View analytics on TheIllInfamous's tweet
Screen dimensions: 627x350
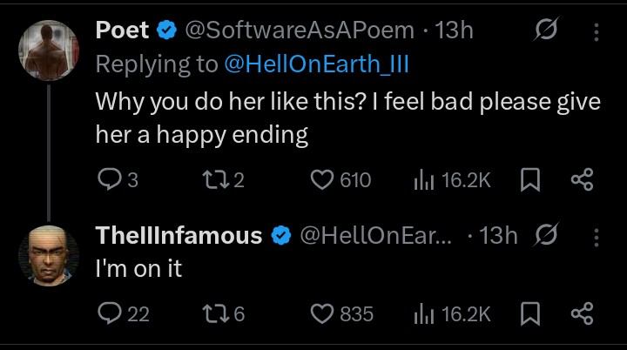click(423, 313)
